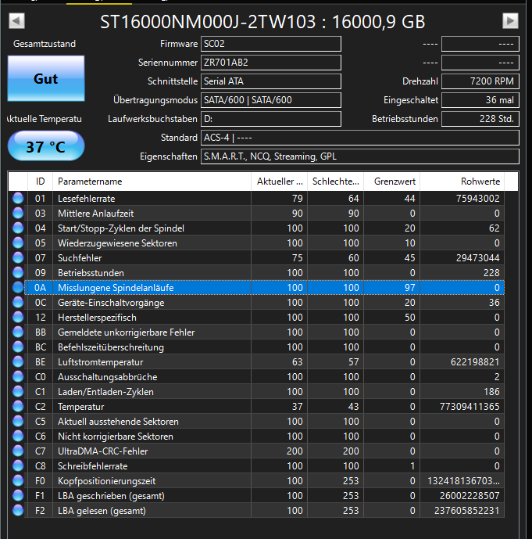Screen dimensions: 532x539
Task: Click status orb of Geräte-Einschaltvorgänge row
Action: click(18, 303)
